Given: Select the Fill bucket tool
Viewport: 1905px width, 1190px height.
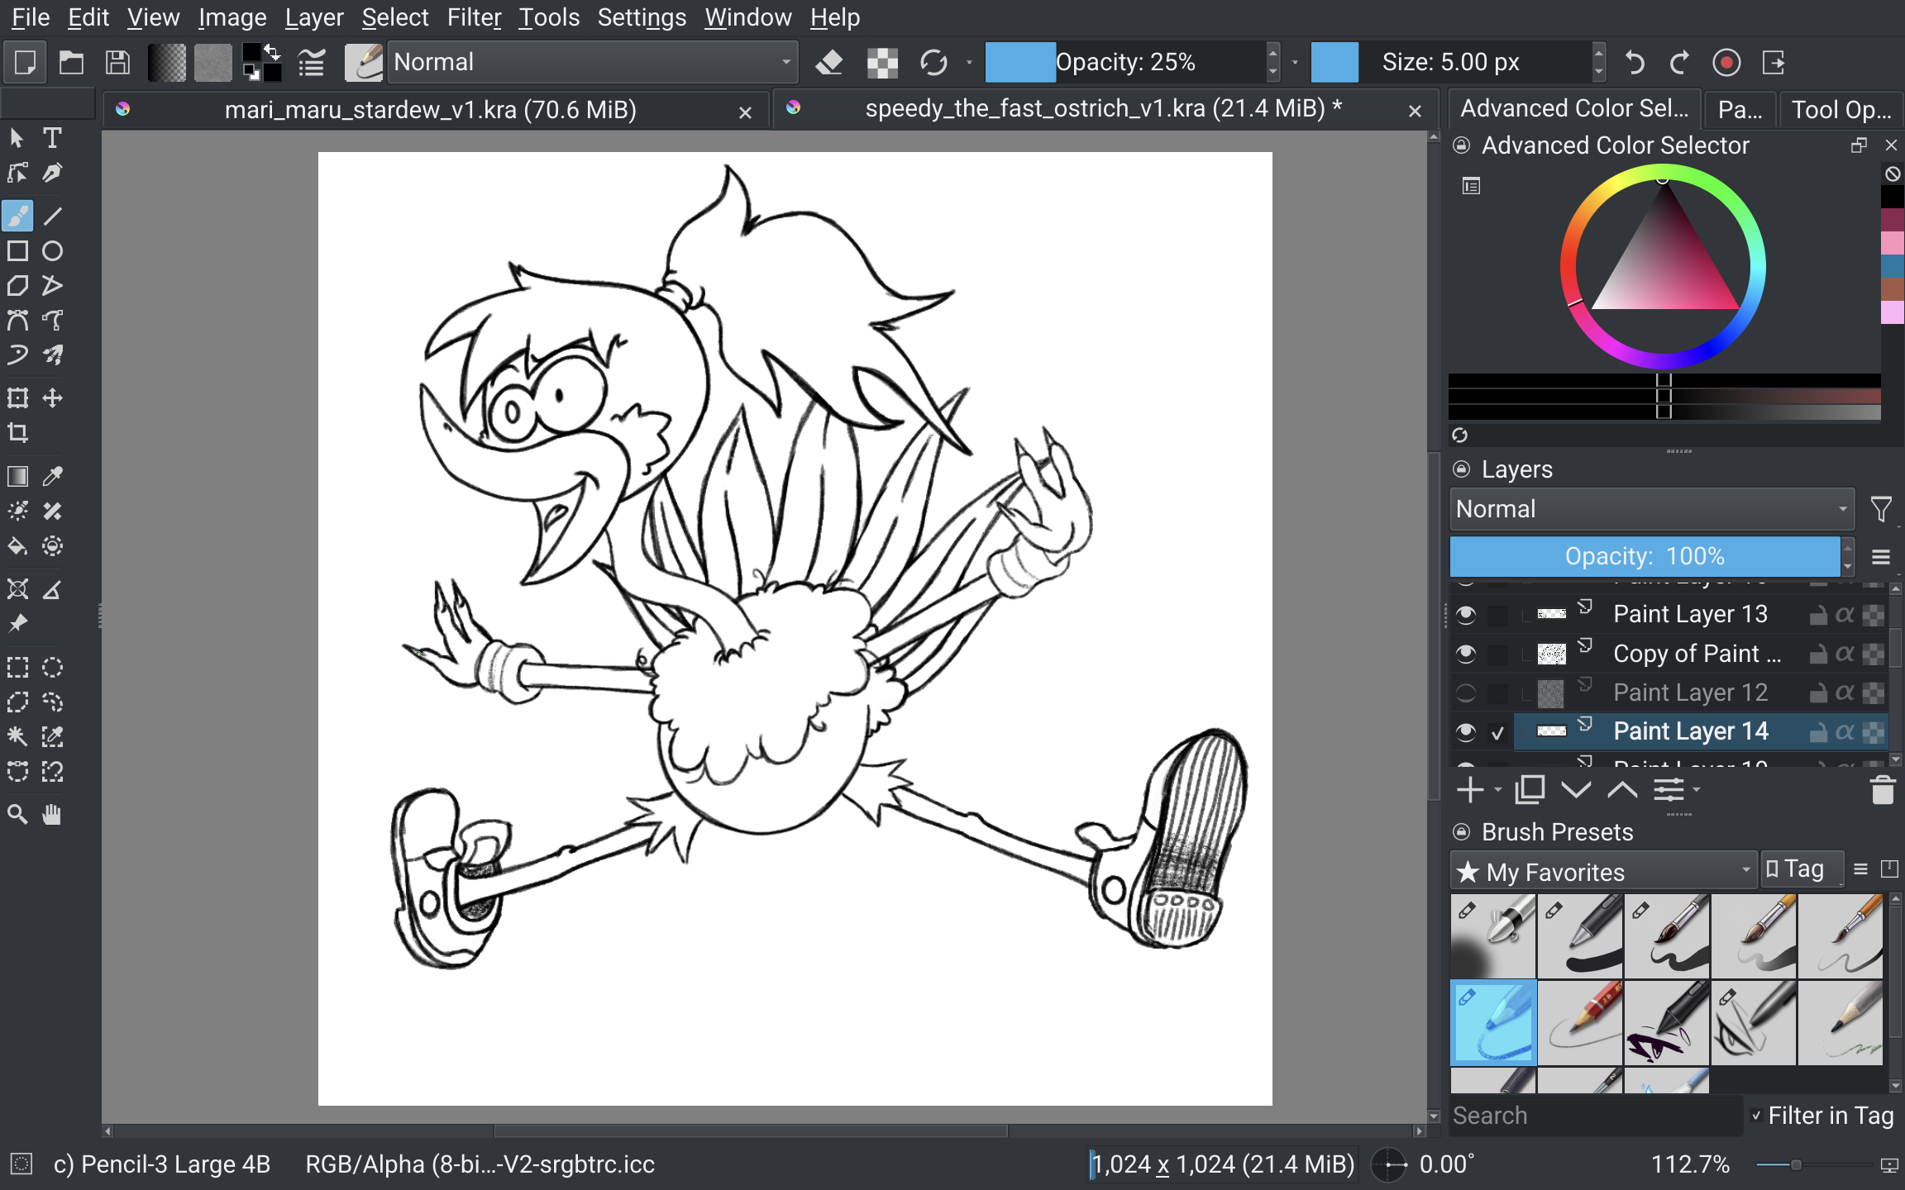Looking at the screenshot, I should 17,546.
